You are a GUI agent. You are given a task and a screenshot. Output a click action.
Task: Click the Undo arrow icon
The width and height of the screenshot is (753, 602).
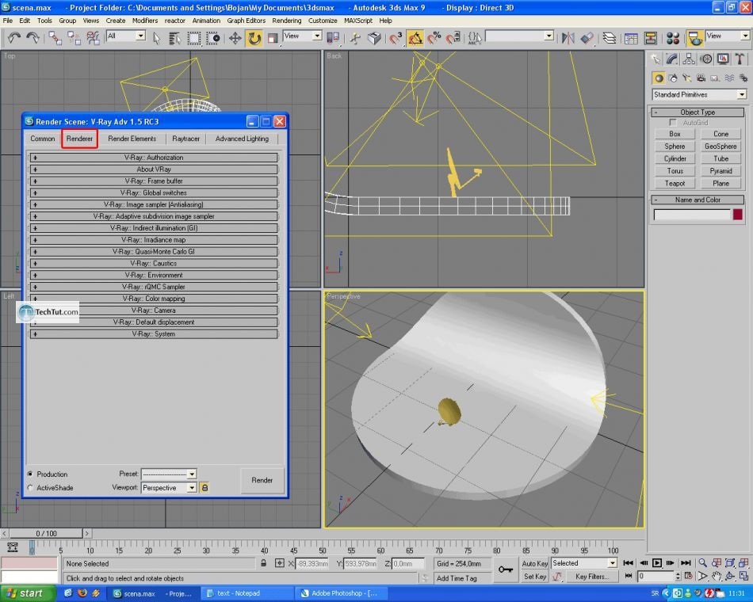click(14, 38)
